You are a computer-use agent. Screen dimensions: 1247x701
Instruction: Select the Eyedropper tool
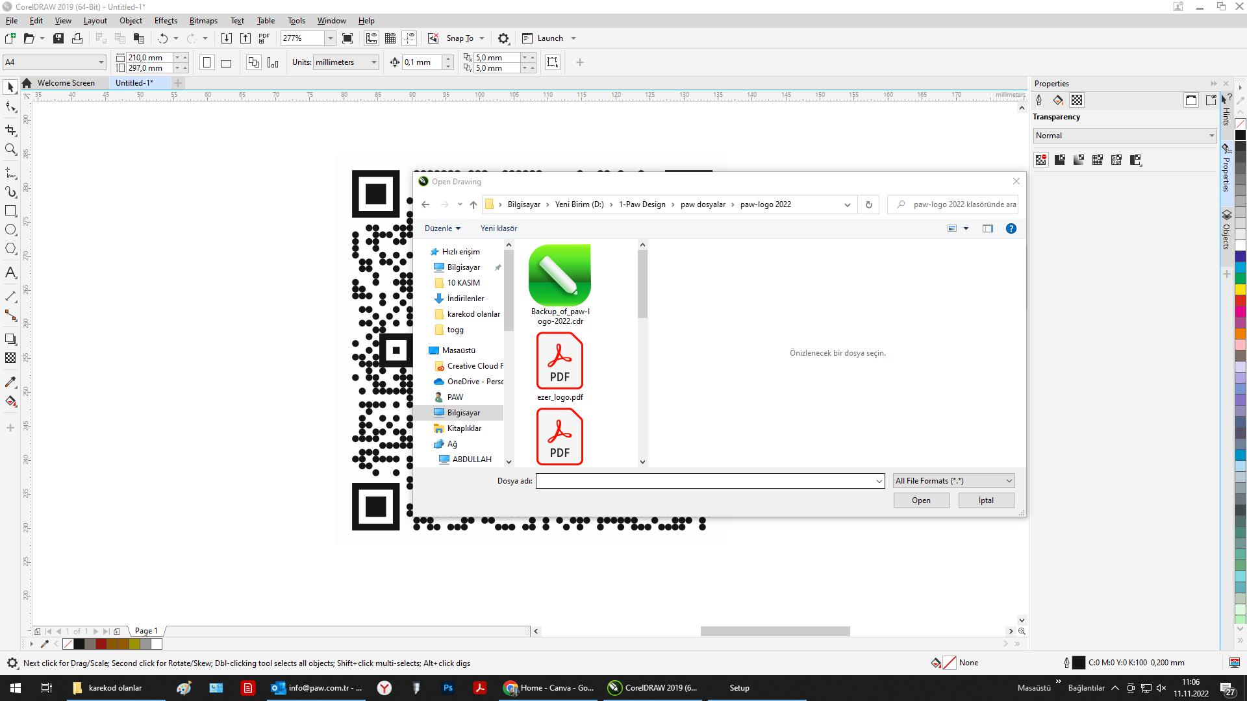(x=10, y=382)
